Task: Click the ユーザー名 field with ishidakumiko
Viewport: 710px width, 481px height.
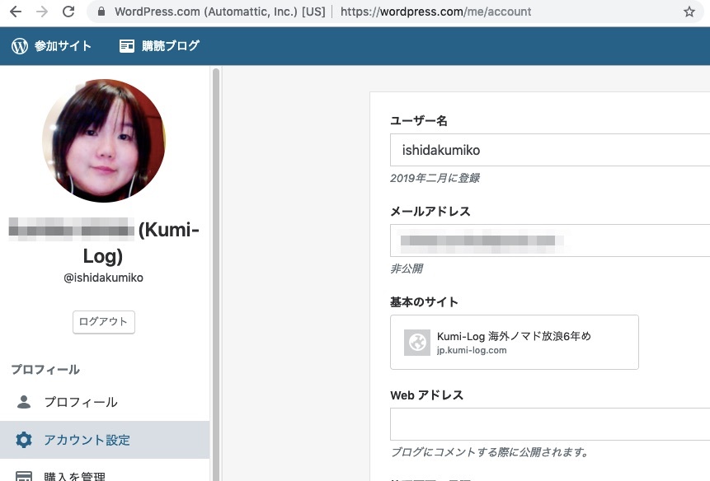Action: pos(550,150)
